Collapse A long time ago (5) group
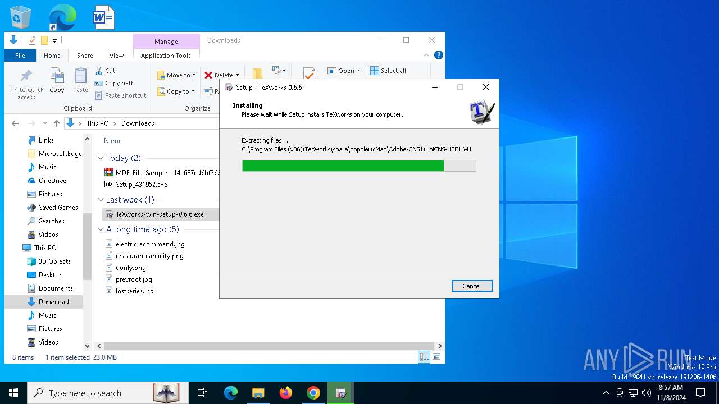 pyautogui.click(x=101, y=229)
